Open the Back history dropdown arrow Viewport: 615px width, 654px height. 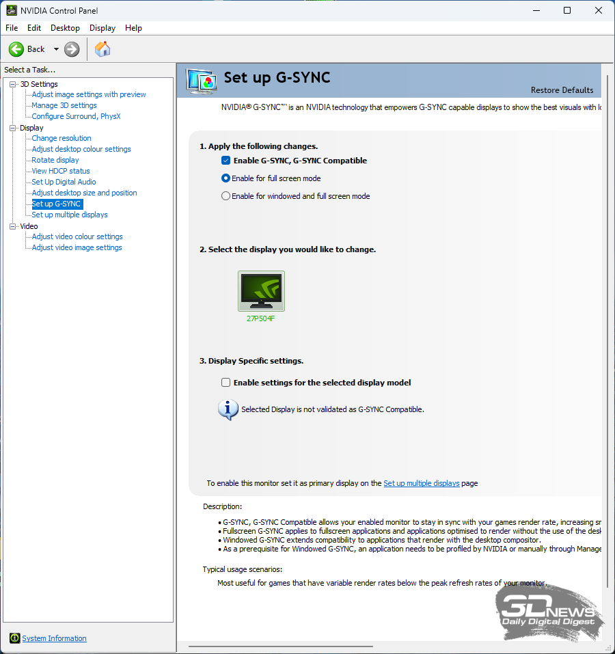[56, 49]
